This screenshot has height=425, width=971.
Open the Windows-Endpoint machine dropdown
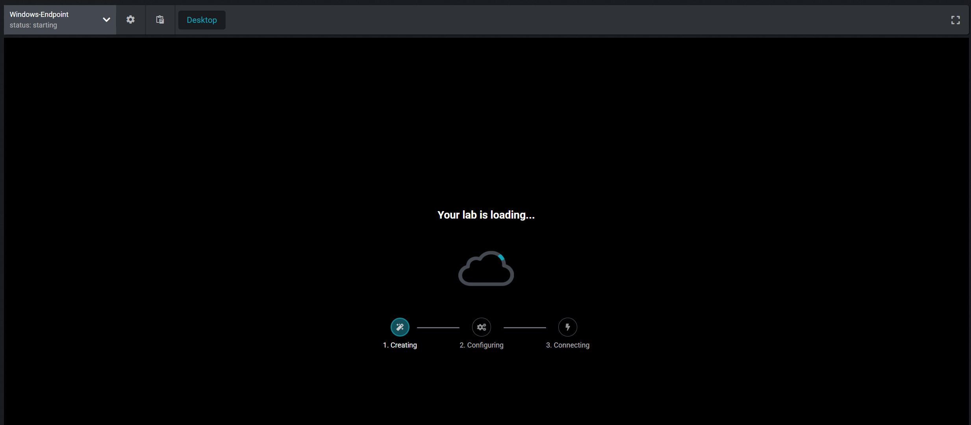[x=39, y=15]
